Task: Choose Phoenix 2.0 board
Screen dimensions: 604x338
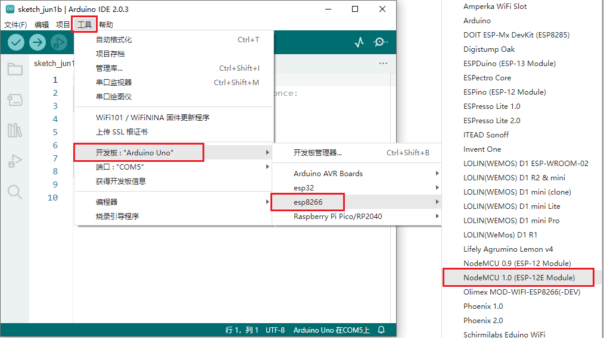Action: coord(482,320)
